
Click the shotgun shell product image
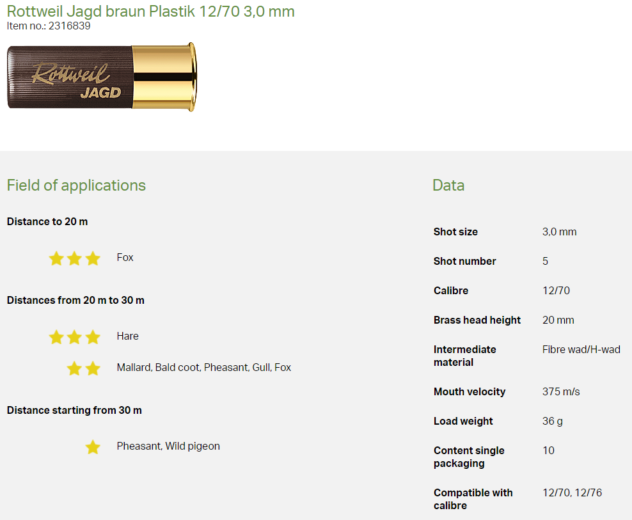(x=102, y=77)
